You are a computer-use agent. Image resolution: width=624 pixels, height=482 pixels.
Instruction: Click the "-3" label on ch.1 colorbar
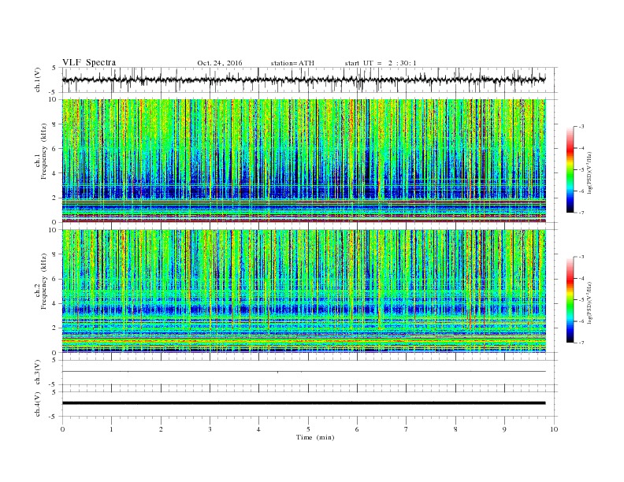coord(581,127)
